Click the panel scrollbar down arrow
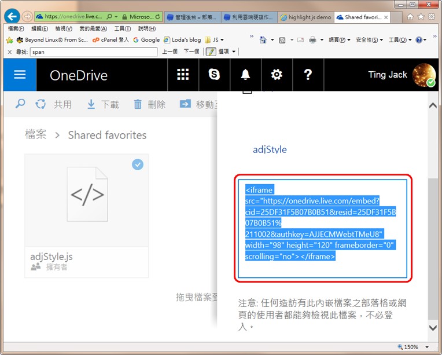Screen dimensions: 442x355 433,328
